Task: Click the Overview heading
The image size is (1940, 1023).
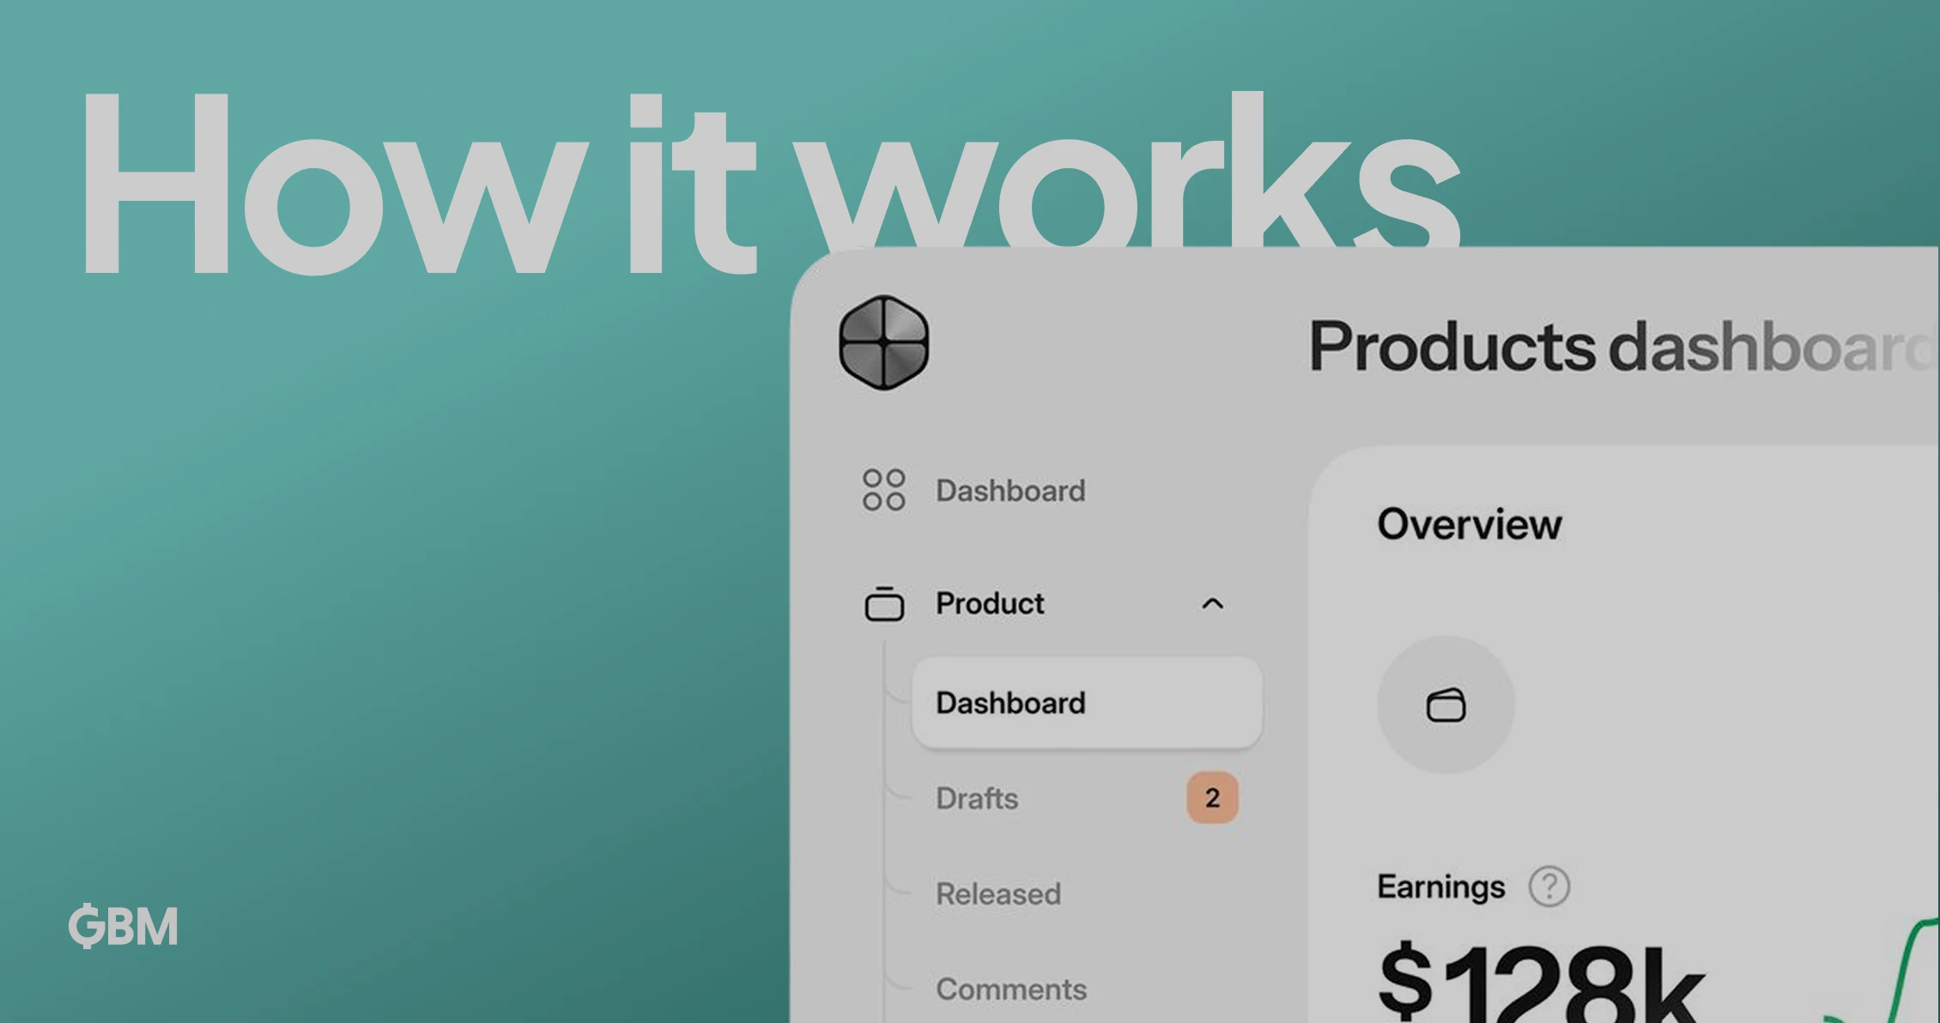Action: 1470,524
